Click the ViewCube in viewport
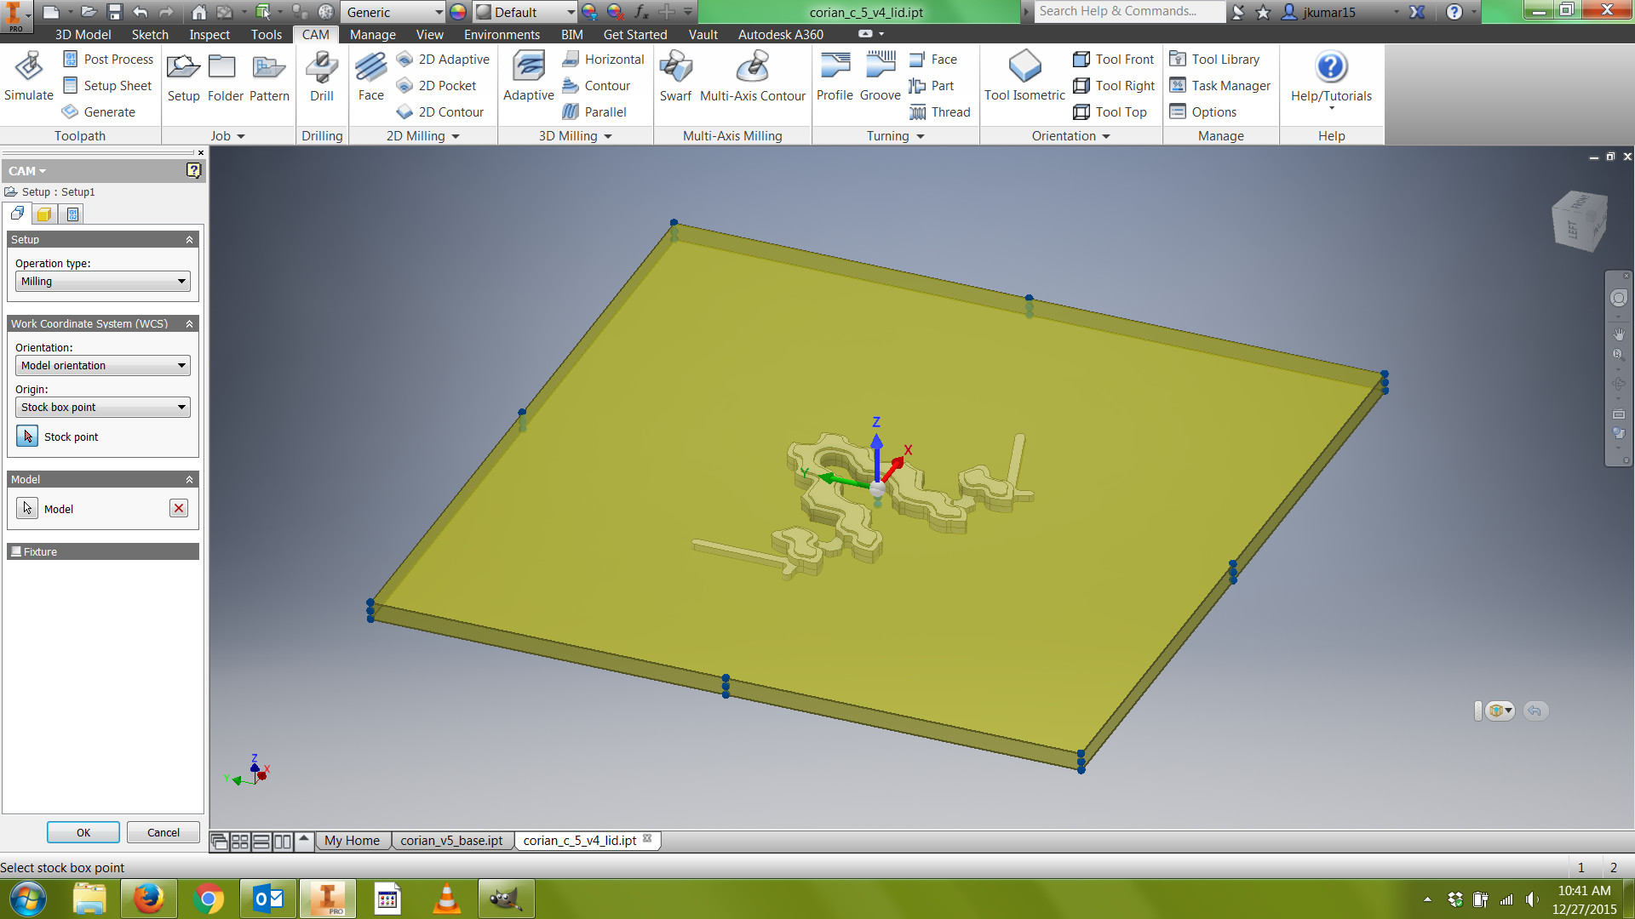This screenshot has width=1635, height=919. click(x=1580, y=220)
